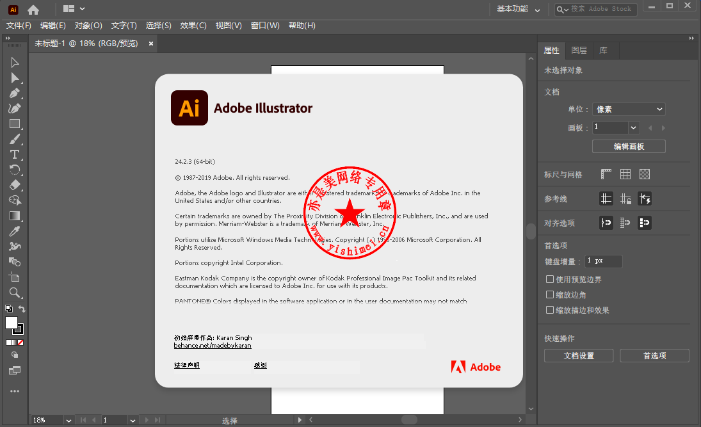Select the Eyedropper tool
The width and height of the screenshot is (701, 427).
coord(15,231)
